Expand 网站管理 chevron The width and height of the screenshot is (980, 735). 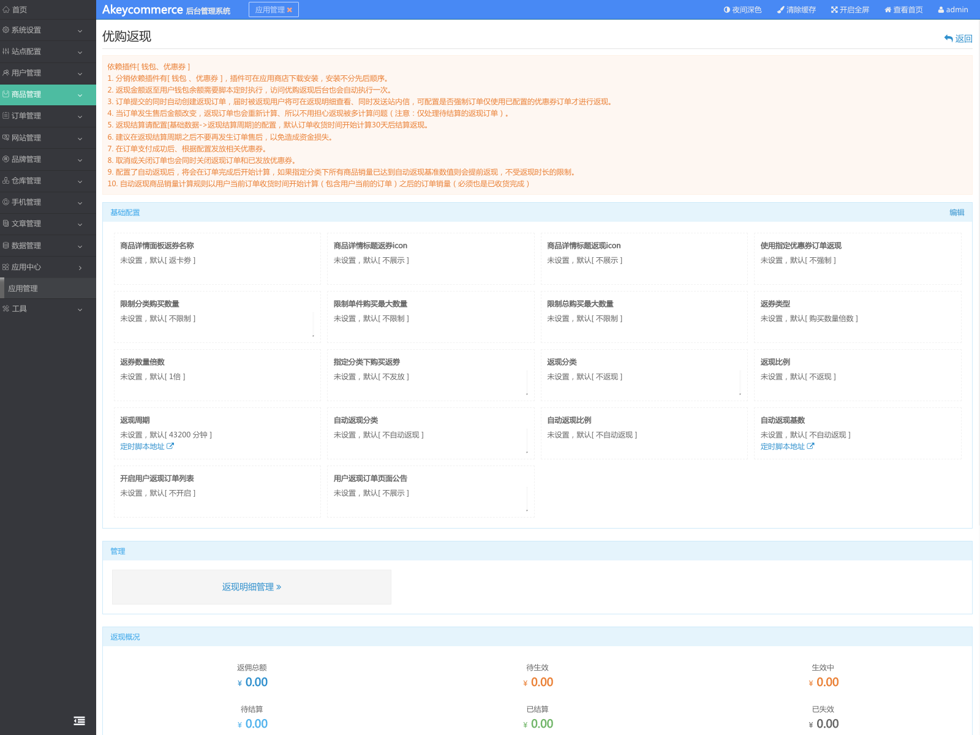coord(80,138)
